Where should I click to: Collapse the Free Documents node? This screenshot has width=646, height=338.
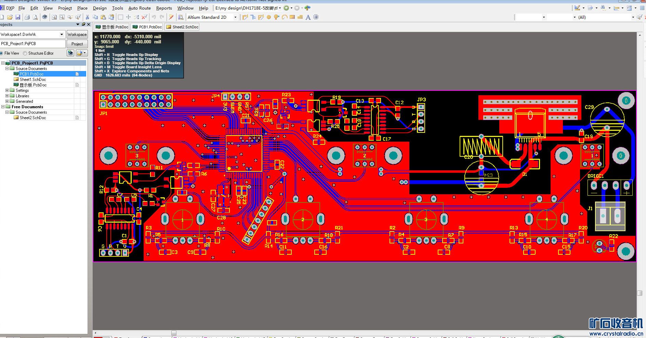(x=3, y=107)
